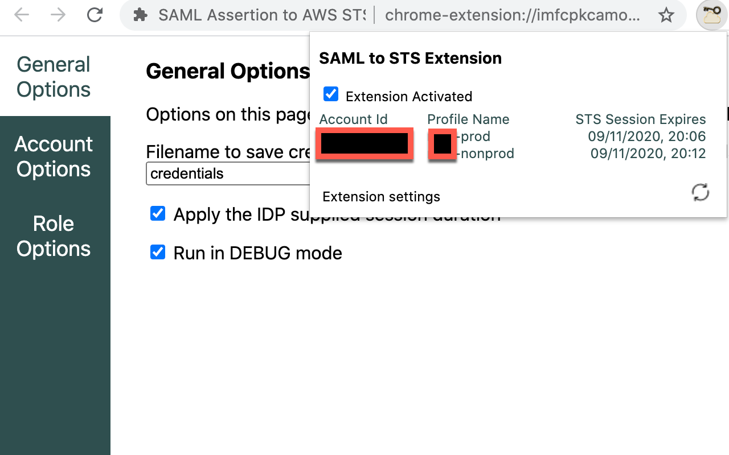The image size is (729, 455).
Task: Disable the Extension Activated checkbox
Action: click(x=331, y=94)
